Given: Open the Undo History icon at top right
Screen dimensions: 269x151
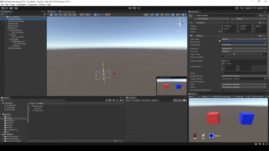Looking at the screenshot, I should pos(237,8).
